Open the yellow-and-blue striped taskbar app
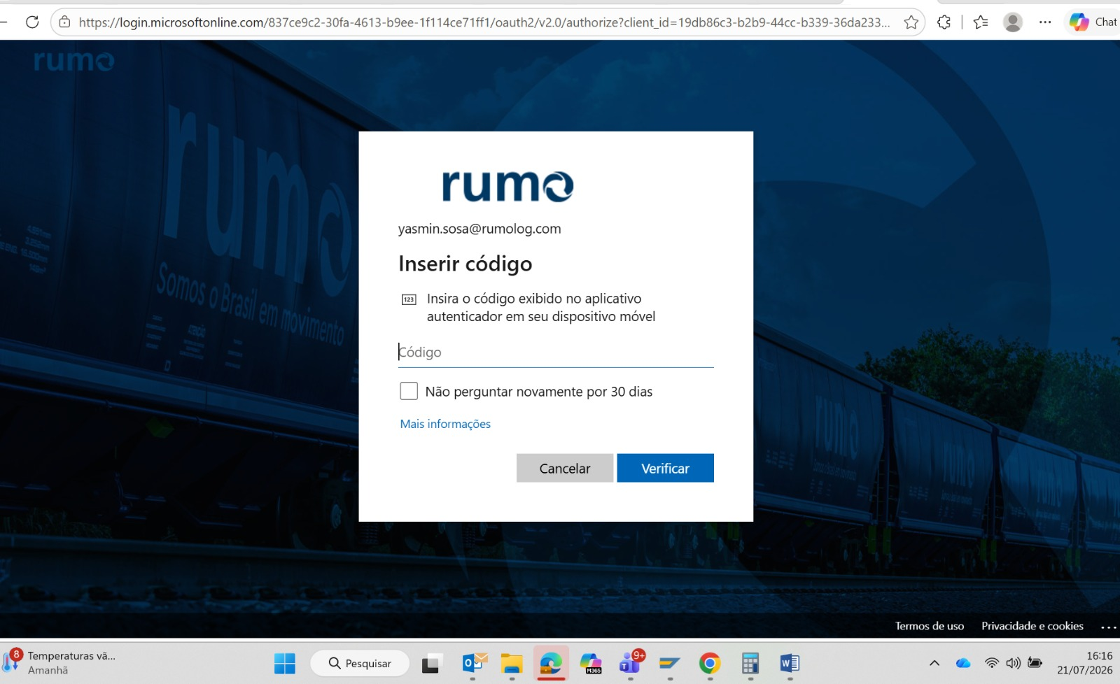The height and width of the screenshot is (684, 1120). [670, 663]
